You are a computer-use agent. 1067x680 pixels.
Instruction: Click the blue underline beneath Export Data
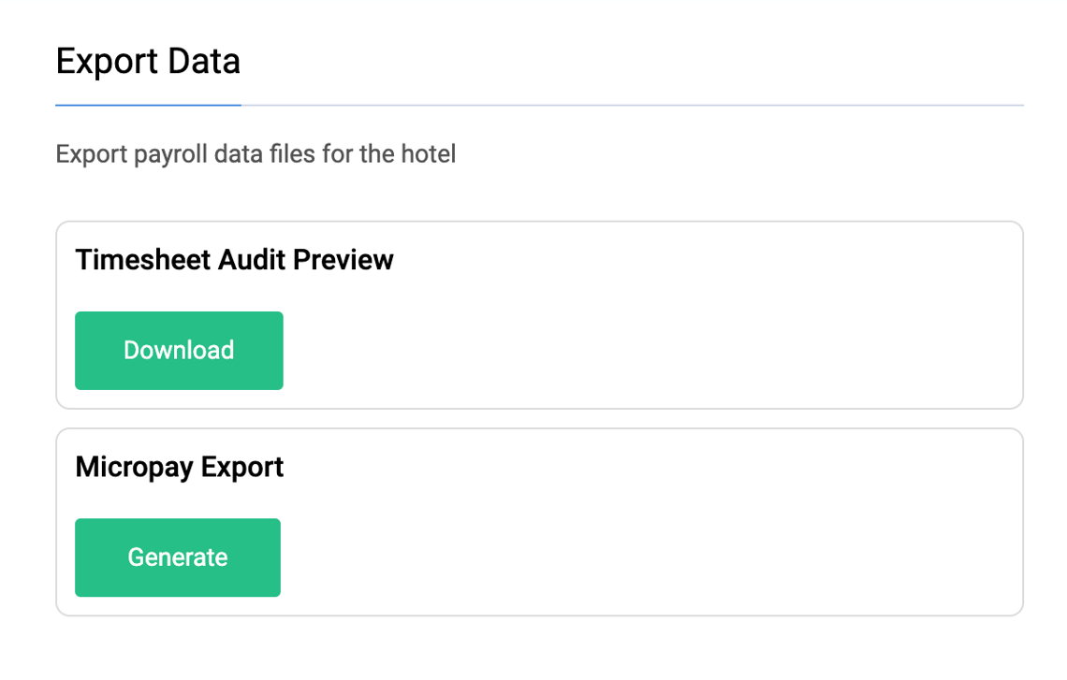tap(148, 105)
